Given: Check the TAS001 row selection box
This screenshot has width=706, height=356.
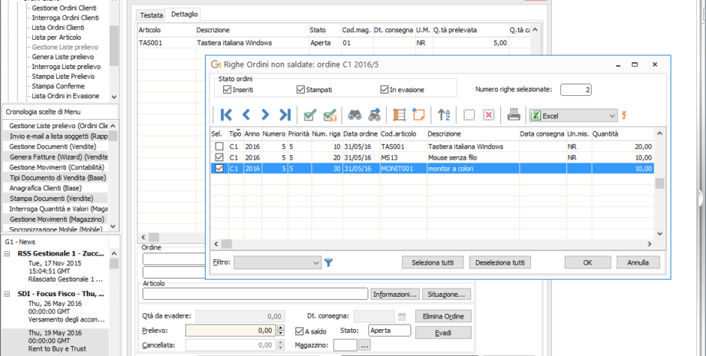Looking at the screenshot, I should tap(219, 147).
